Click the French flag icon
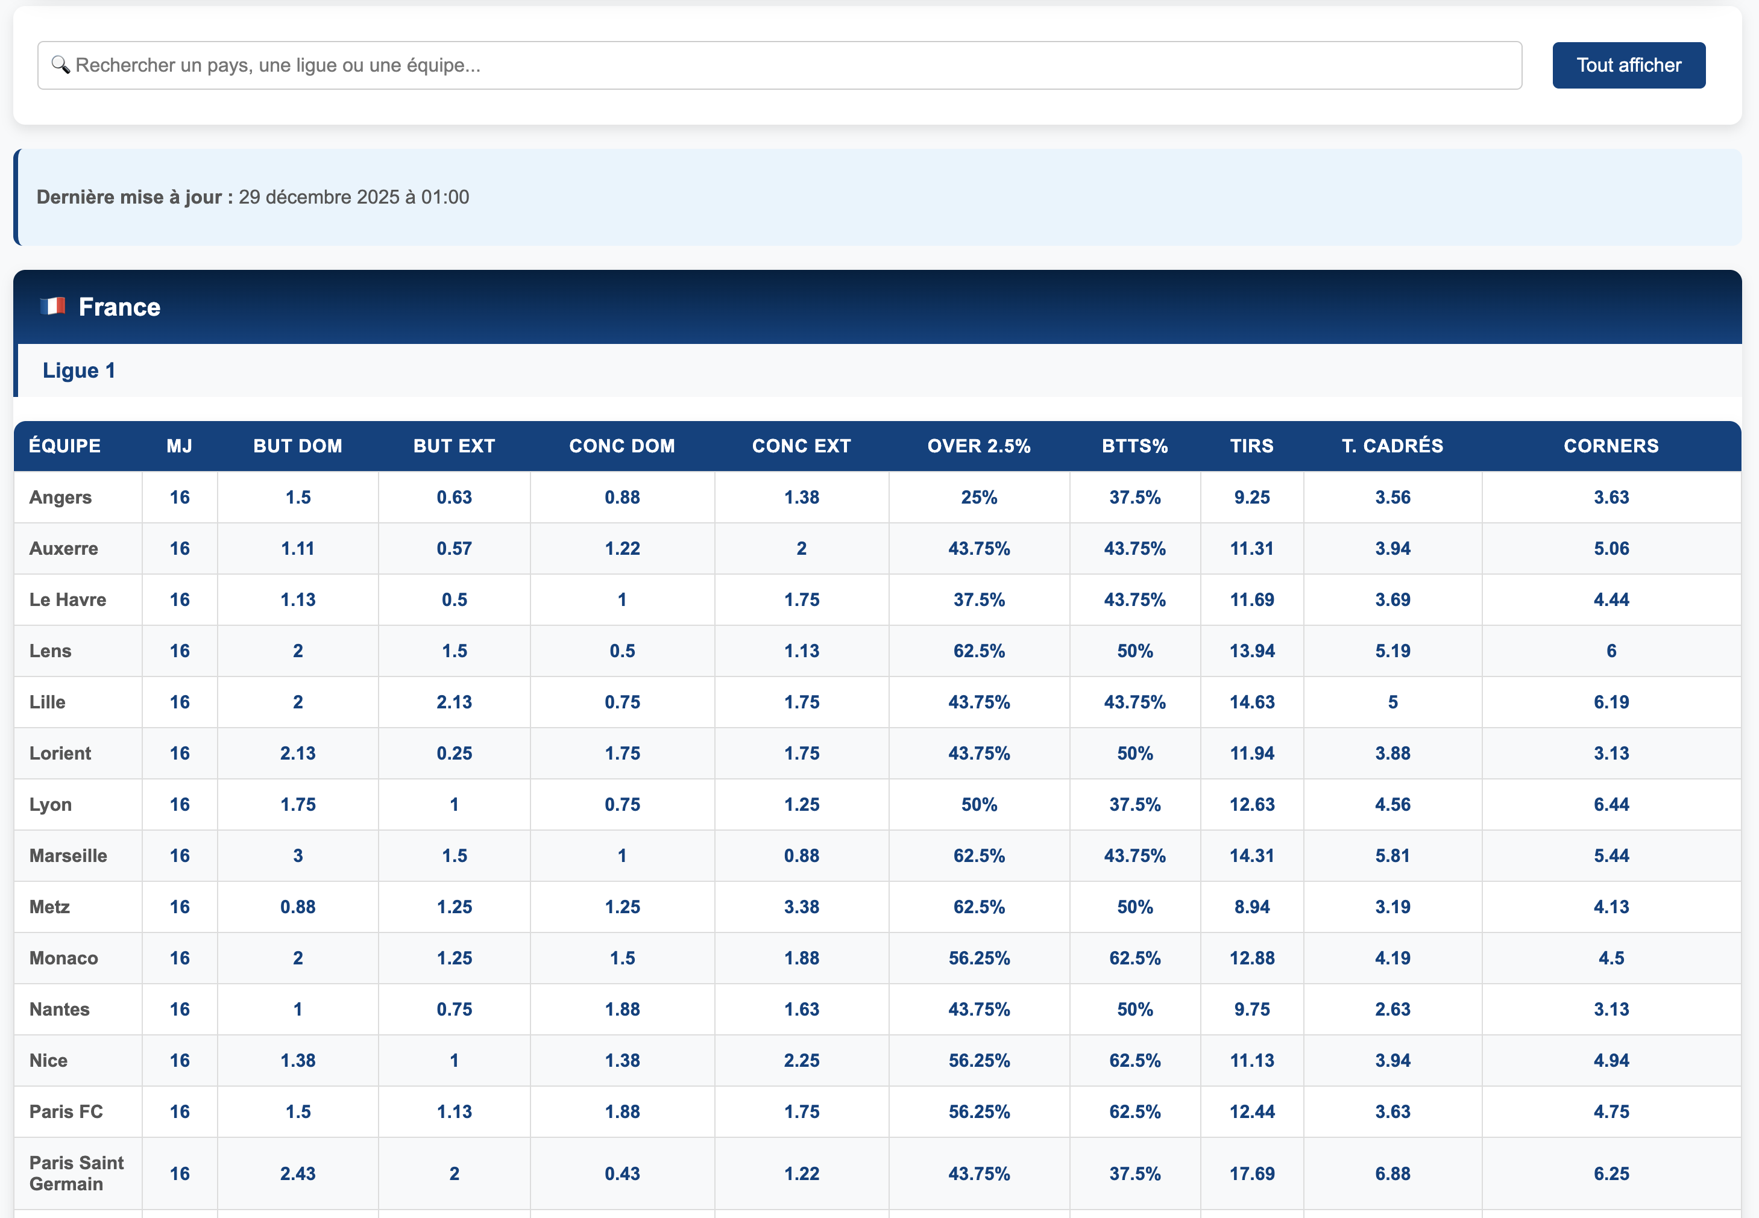 [x=52, y=307]
